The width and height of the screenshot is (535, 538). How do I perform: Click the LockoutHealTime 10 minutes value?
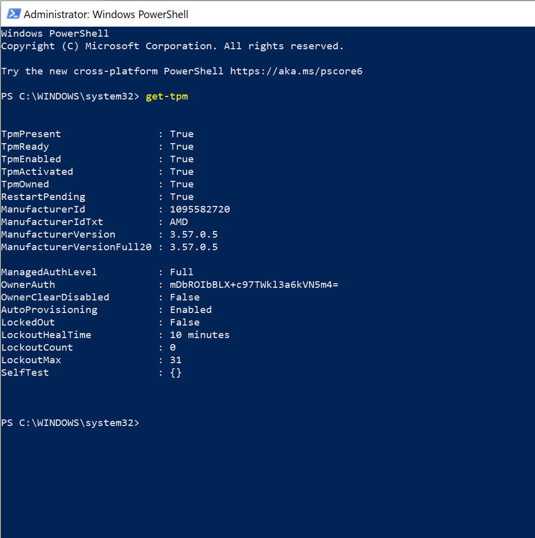tap(200, 335)
